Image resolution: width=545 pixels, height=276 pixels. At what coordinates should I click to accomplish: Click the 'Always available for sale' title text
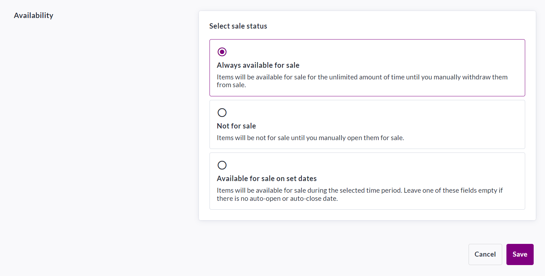[258, 65]
